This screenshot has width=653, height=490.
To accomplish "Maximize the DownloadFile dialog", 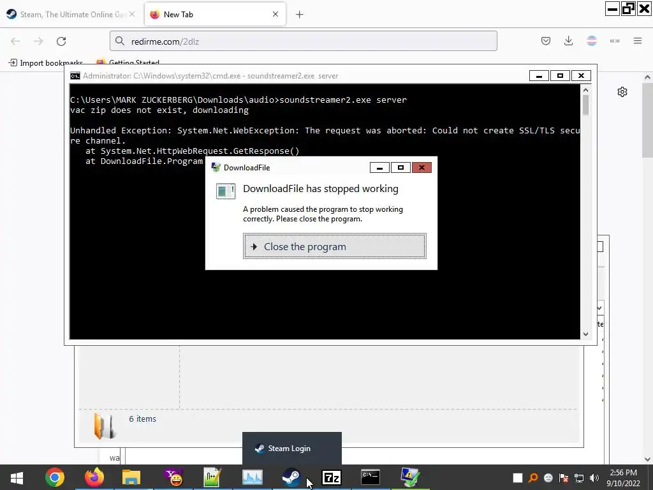I will [400, 168].
